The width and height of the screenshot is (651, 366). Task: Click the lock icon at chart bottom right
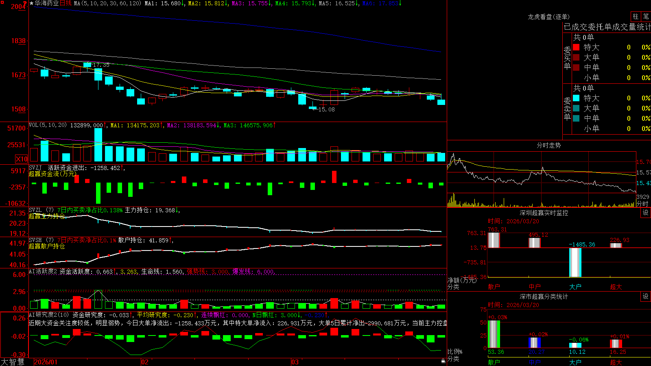[x=443, y=361]
